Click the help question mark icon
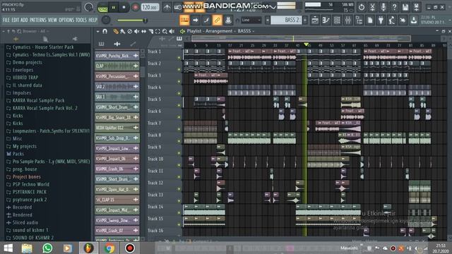 [x=394, y=7]
